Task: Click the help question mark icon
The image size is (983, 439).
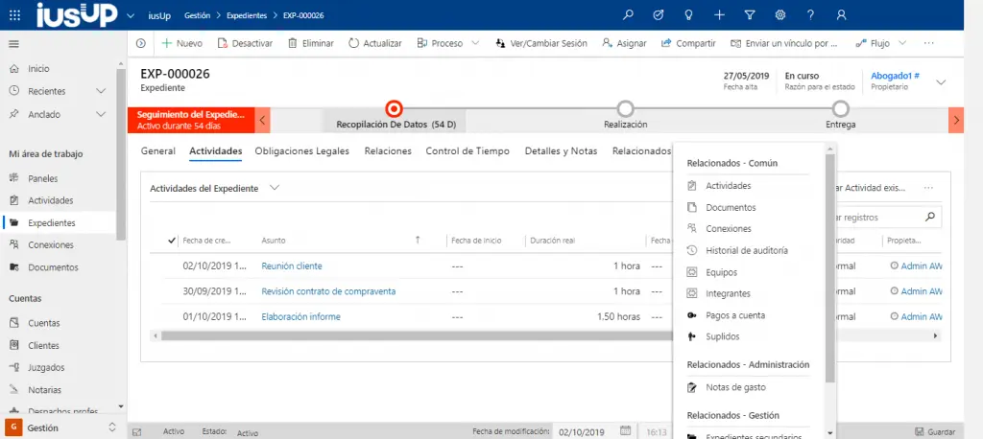Action: (810, 14)
